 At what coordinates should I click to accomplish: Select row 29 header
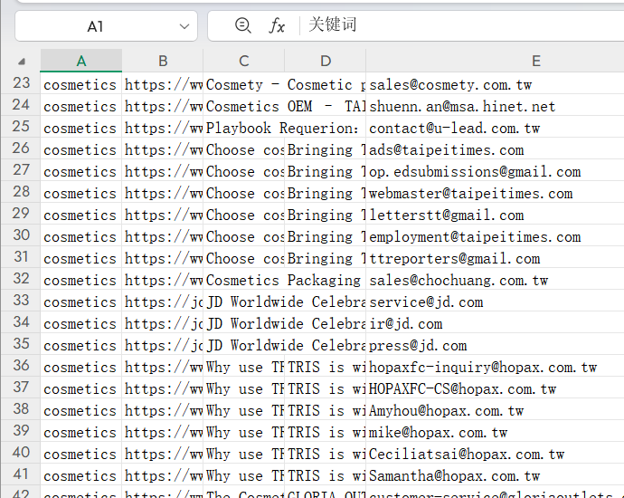tap(21, 214)
